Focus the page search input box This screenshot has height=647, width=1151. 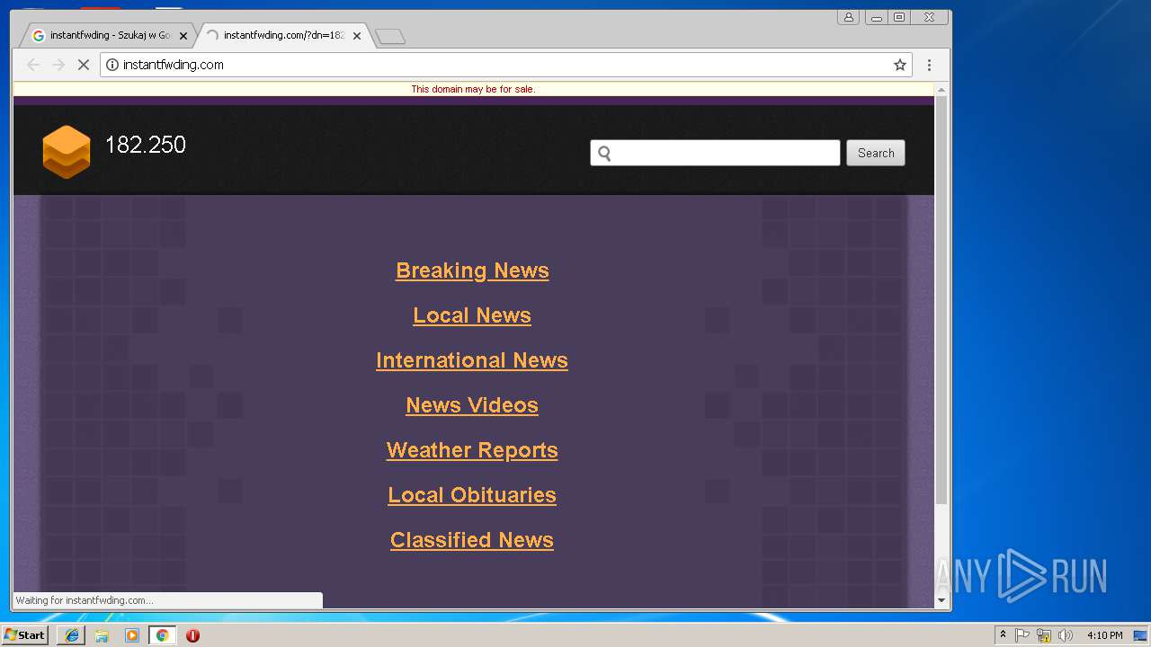715,153
